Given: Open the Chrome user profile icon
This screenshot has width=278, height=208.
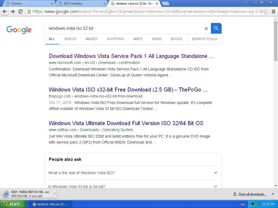Looking at the screenshot, I should point(247,2).
